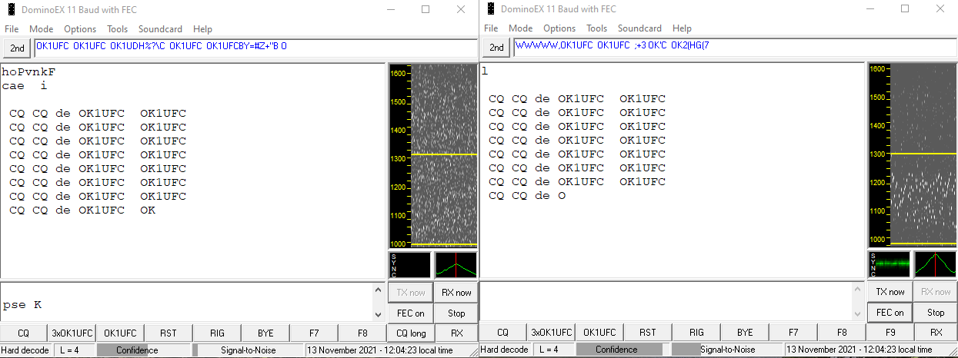Toggle Hard decode in the left window status bar
Viewport: 958px width, 358px height.
[x=26, y=350]
